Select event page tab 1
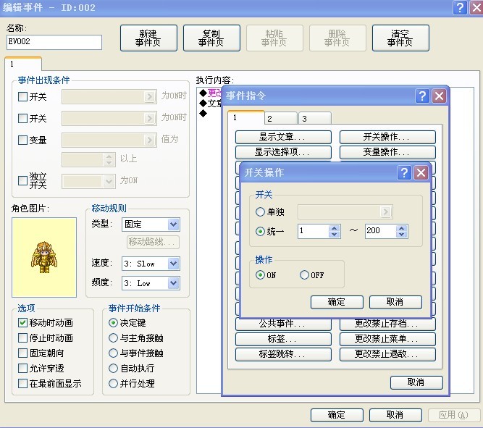 tap(23, 64)
